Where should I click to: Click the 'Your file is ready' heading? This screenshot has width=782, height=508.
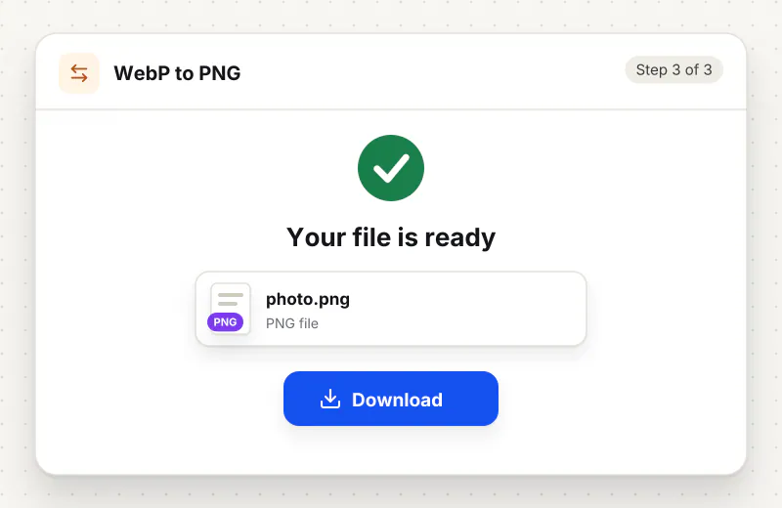(391, 237)
